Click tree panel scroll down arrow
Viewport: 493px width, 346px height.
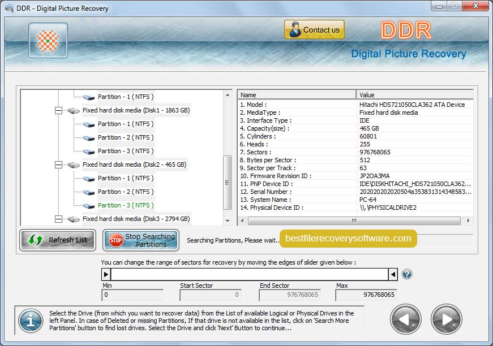point(228,221)
